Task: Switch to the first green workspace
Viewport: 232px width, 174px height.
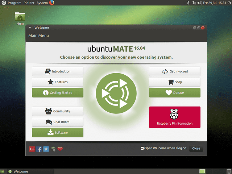Action: 202,171
